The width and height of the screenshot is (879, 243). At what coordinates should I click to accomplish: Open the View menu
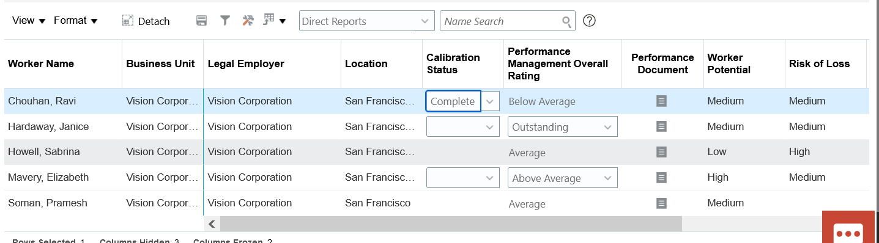(29, 21)
